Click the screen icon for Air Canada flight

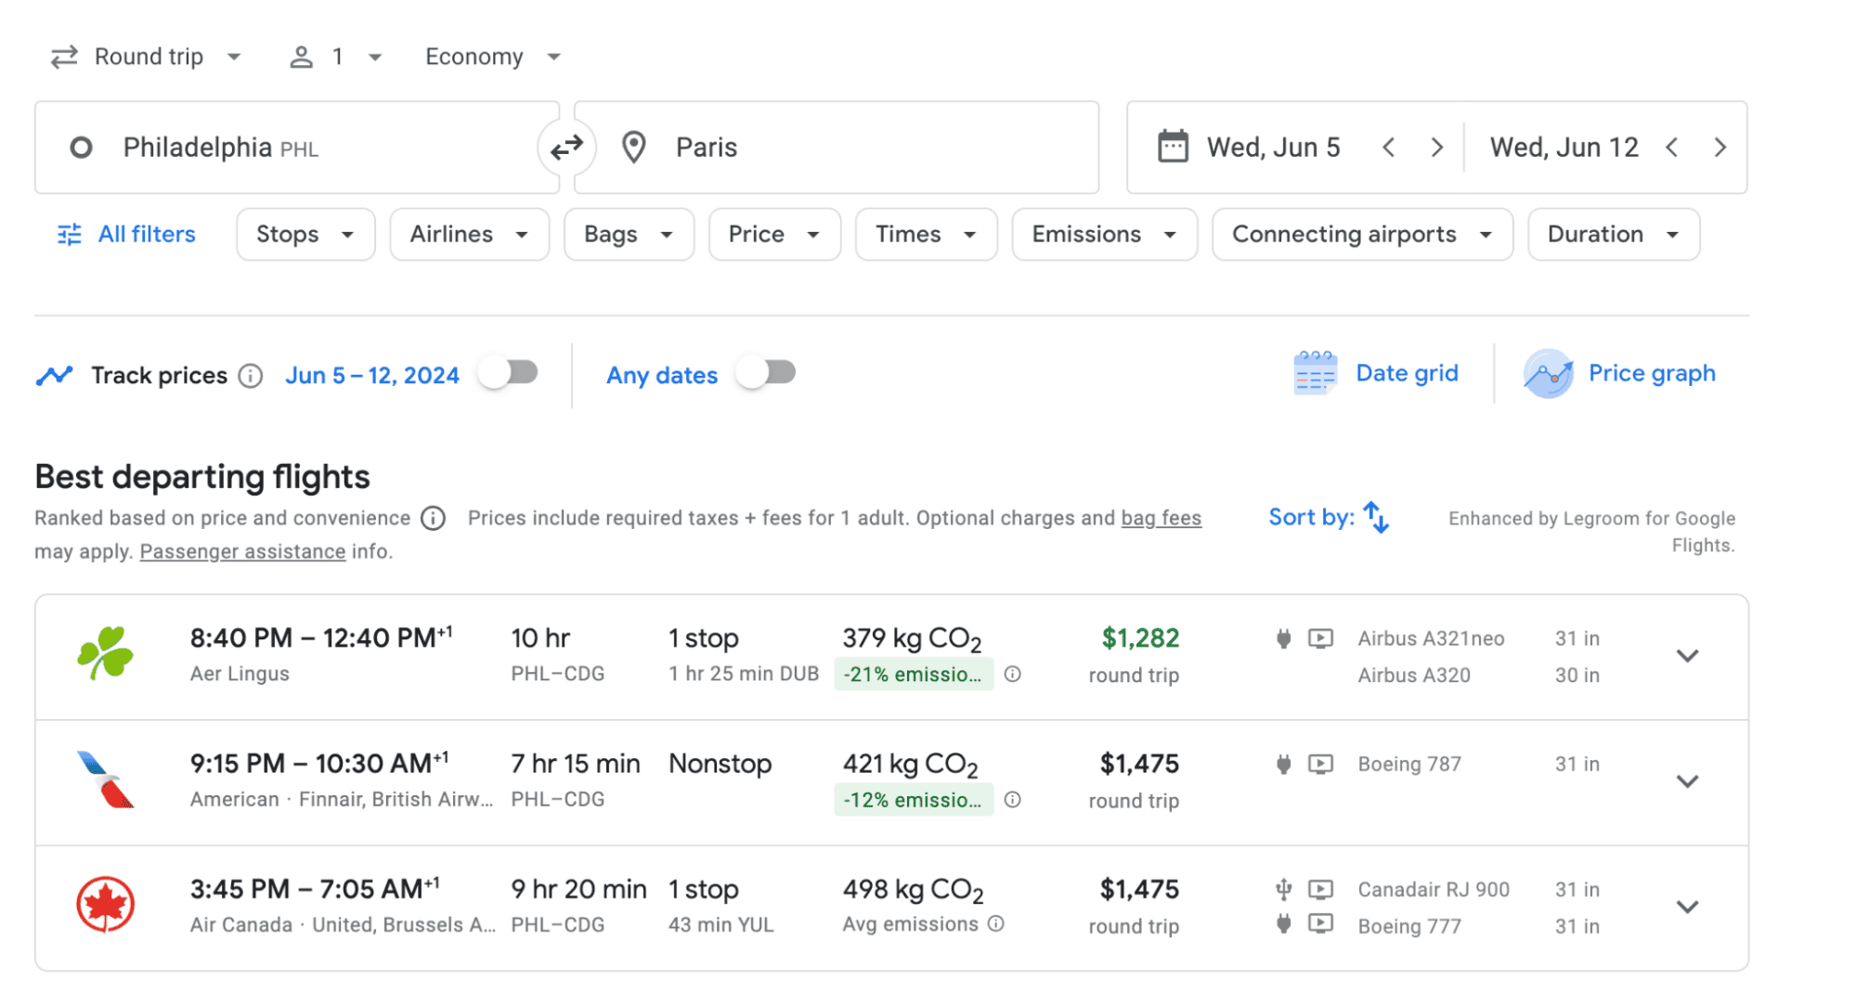1318,889
